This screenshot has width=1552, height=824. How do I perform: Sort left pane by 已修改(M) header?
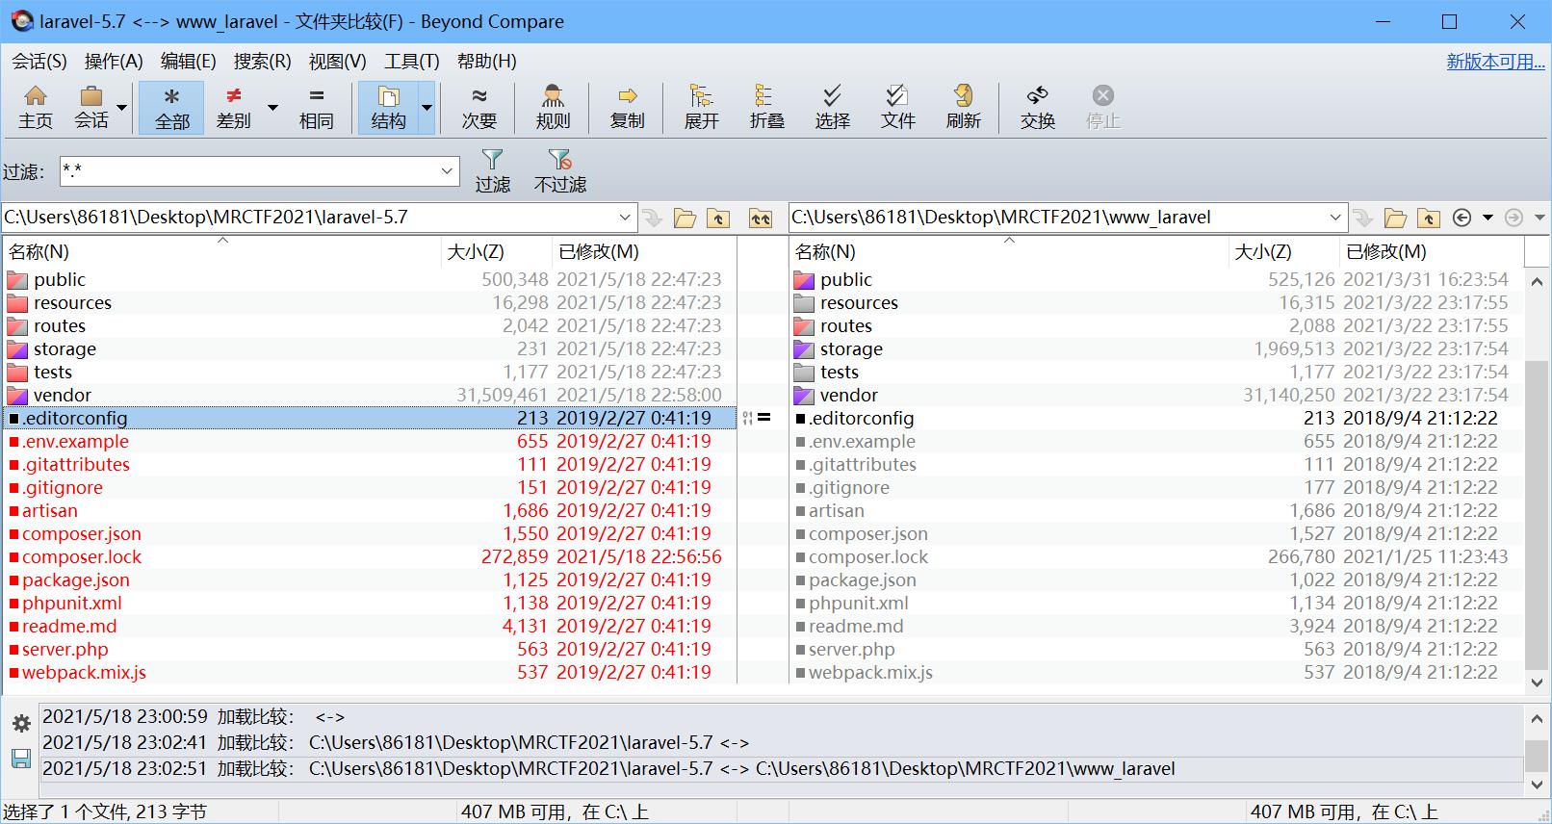point(644,252)
